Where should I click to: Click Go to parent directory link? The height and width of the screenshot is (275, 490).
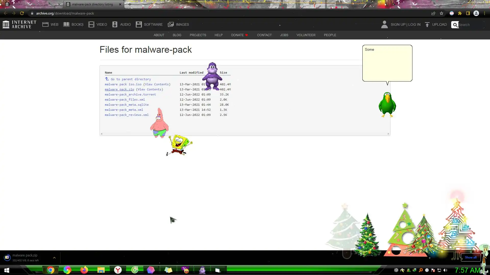click(130, 79)
